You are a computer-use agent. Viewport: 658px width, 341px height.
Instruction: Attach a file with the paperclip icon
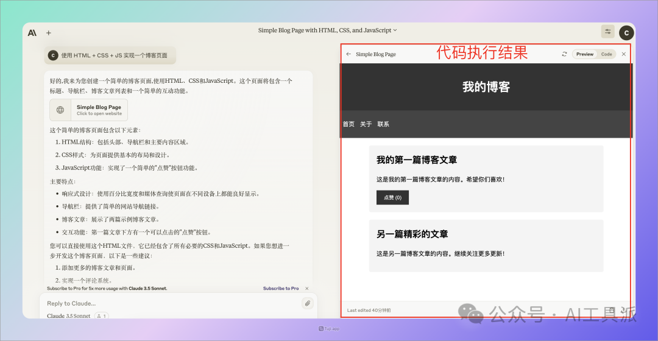(308, 303)
